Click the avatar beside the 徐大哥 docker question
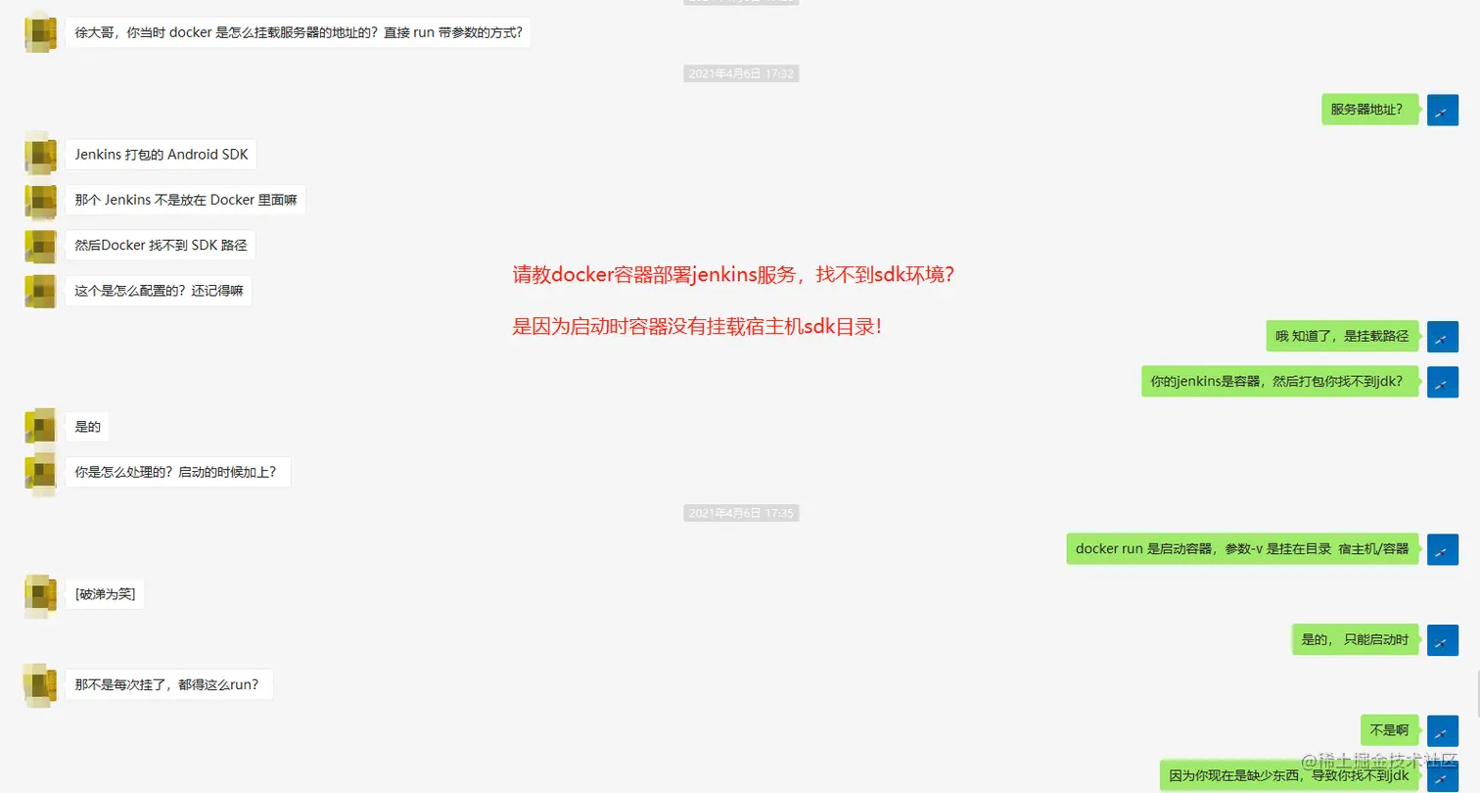 pyautogui.click(x=39, y=31)
